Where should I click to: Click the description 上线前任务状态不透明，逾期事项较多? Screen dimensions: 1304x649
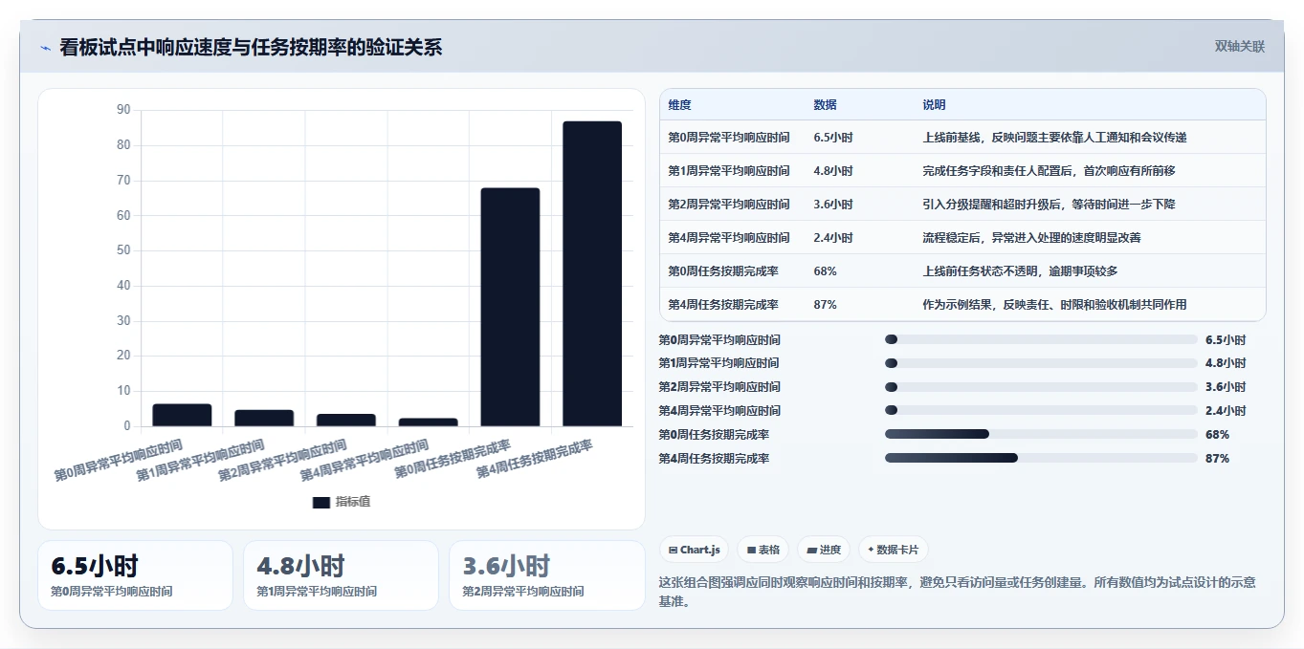click(1020, 271)
